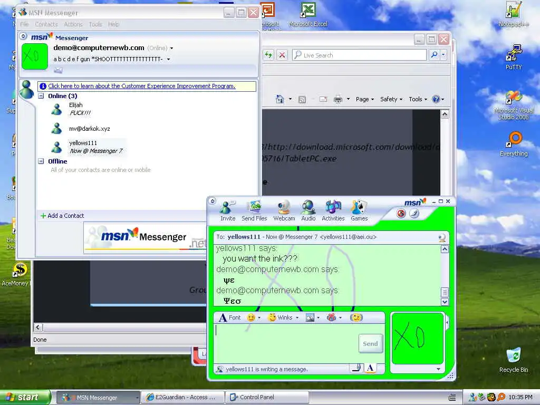Open File menu in MSN Messenger
This screenshot has height=405, width=540.
[x=24, y=24]
